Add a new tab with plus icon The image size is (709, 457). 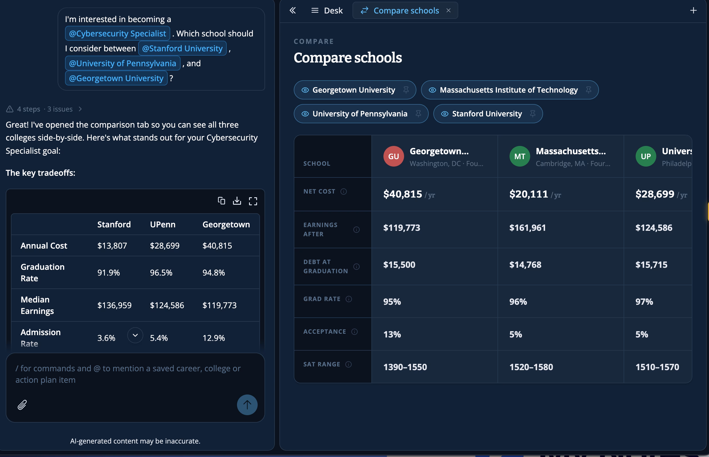coord(693,10)
